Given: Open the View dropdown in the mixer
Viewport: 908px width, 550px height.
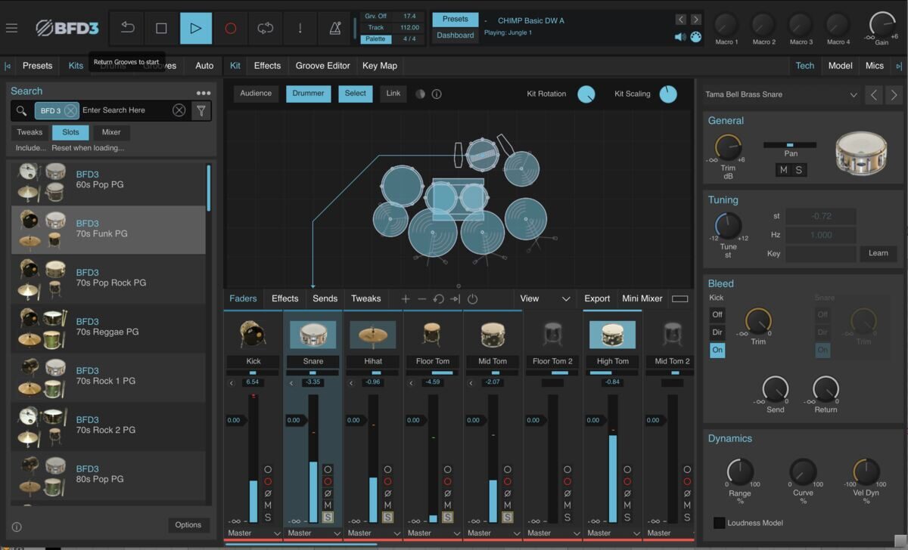Looking at the screenshot, I should [x=546, y=298].
